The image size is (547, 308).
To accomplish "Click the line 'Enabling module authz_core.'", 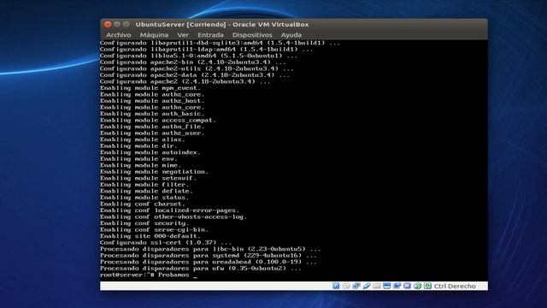I will point(152,94).
